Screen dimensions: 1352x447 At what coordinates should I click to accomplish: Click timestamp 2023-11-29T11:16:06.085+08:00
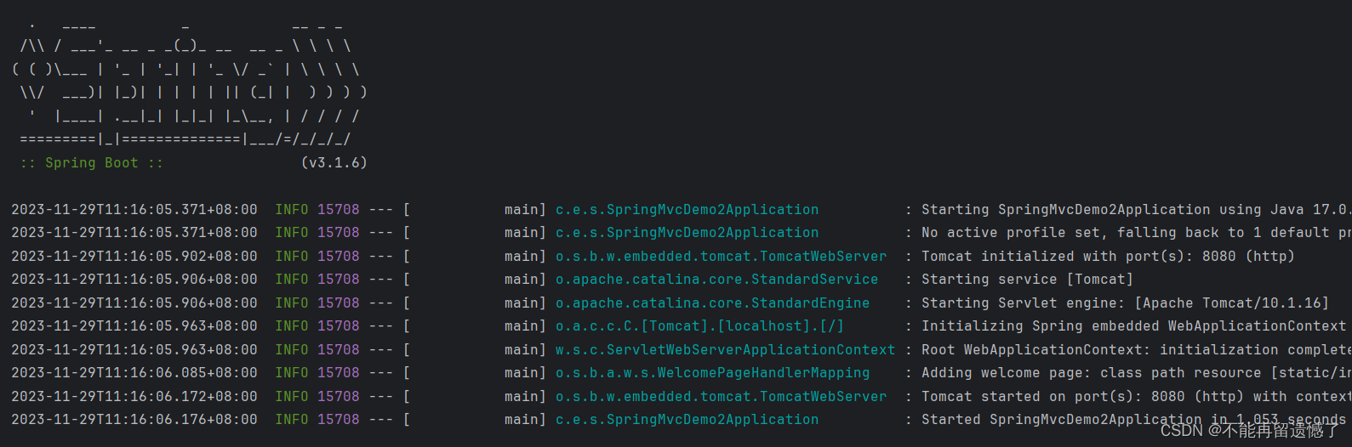point(134,373)
